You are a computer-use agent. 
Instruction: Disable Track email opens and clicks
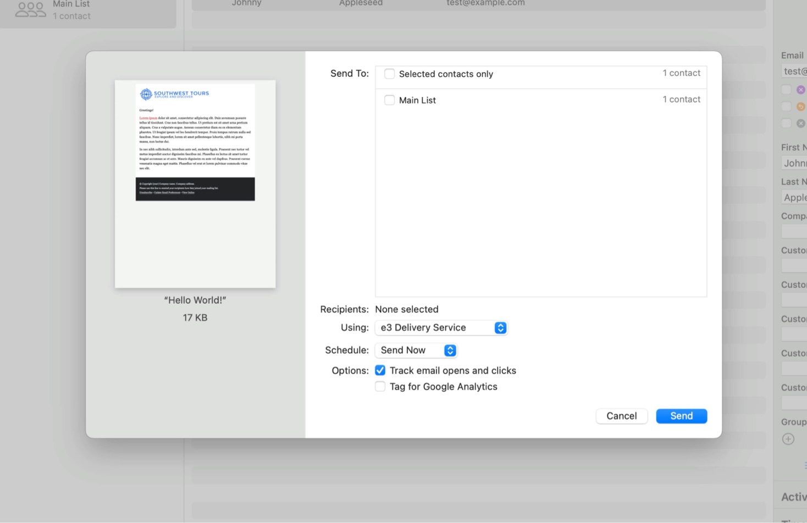click(380, 370)
